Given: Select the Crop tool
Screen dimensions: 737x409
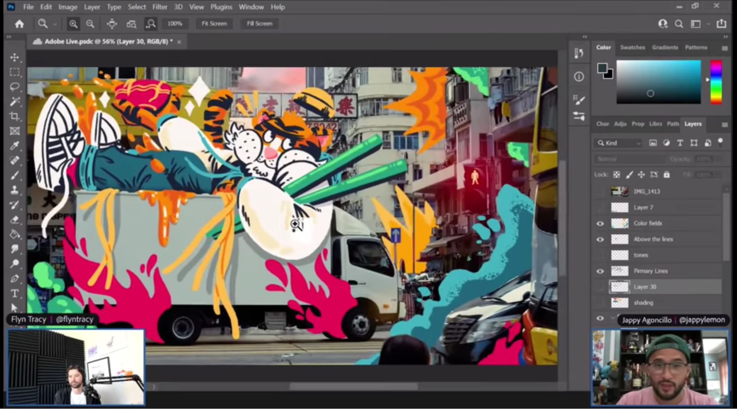Looking at the screenshot, I should (15, 116).
